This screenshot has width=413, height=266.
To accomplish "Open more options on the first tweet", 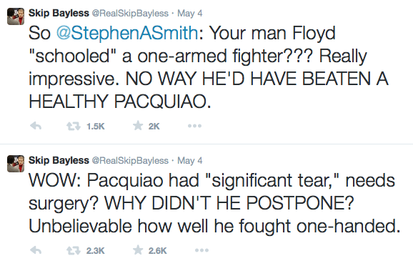I will pos(194,126).
